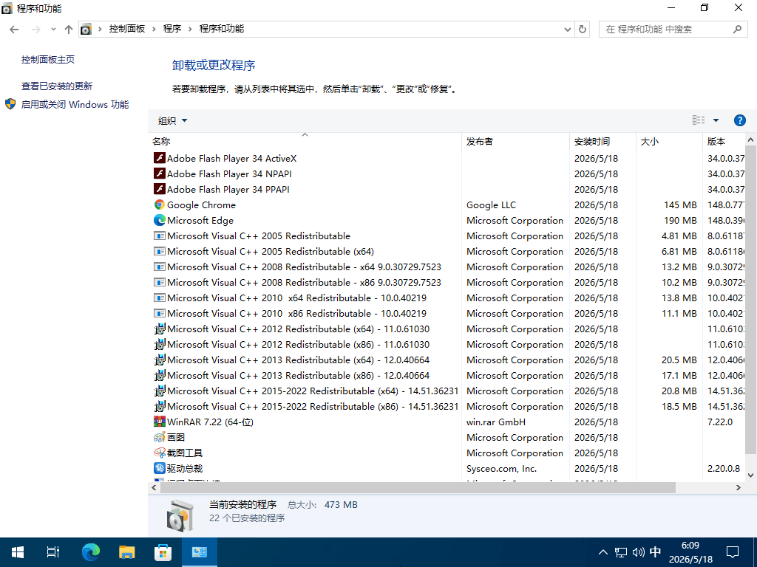757x567 pixels.
Task: Select the 7.22.0 version cell
Action: (x=720, y=422)
